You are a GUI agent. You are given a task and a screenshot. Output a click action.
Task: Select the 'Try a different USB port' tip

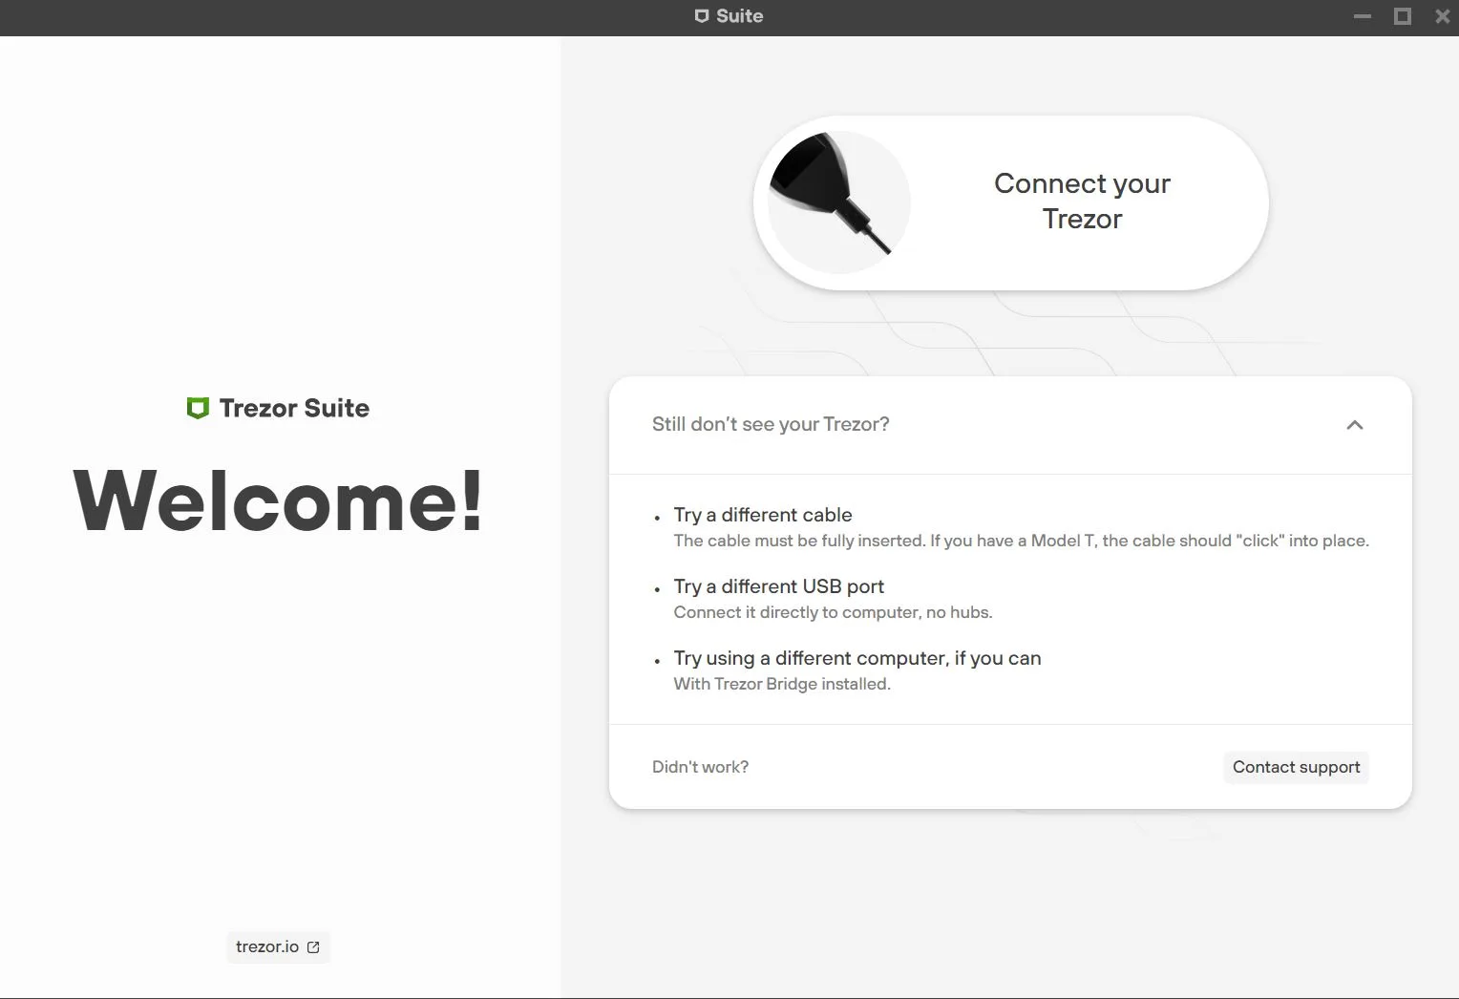pos(778,586)
